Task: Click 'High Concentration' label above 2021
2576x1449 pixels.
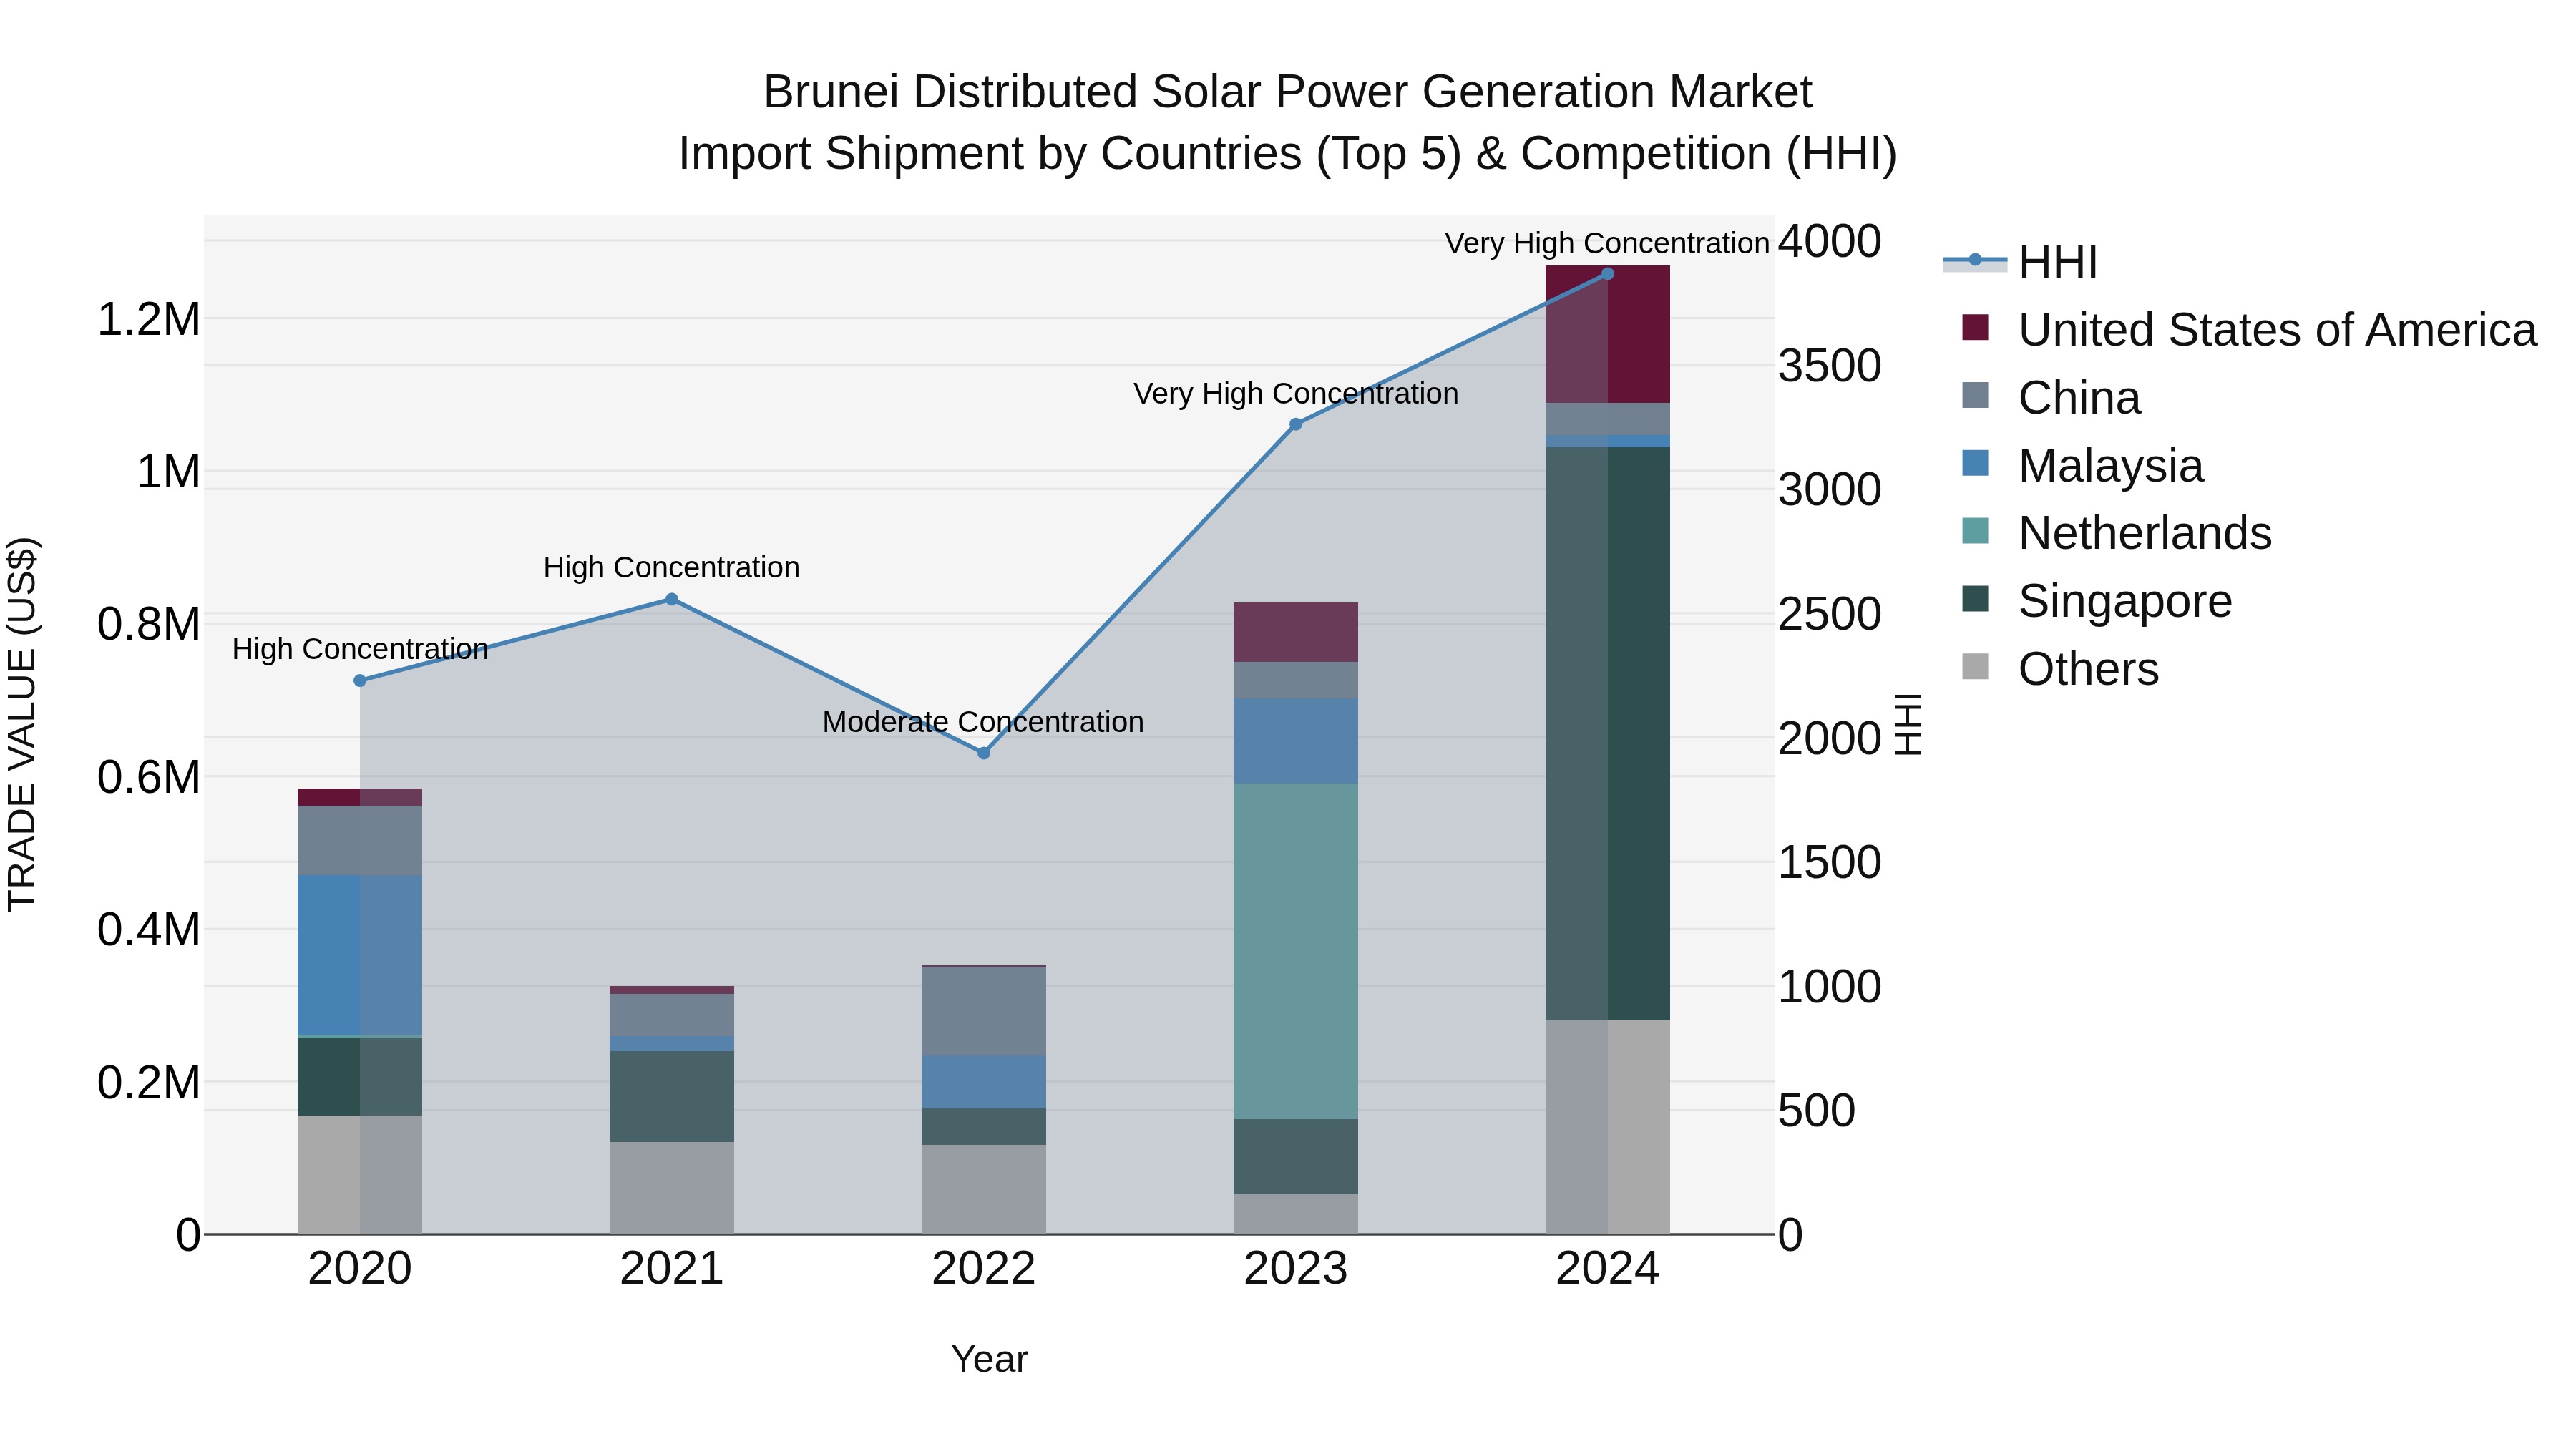Action: 672,568
